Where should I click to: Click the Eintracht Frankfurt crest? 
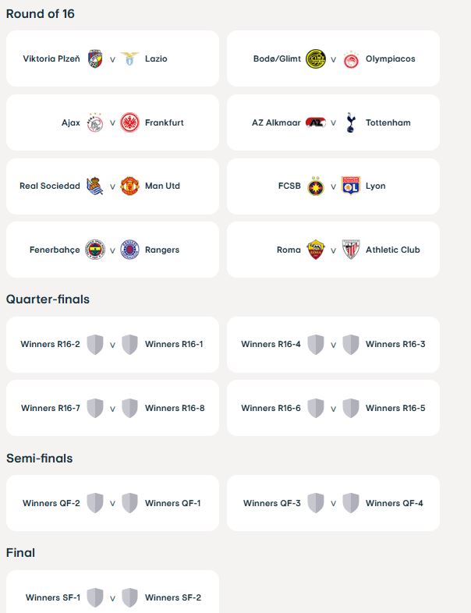(x=129, y=122)
